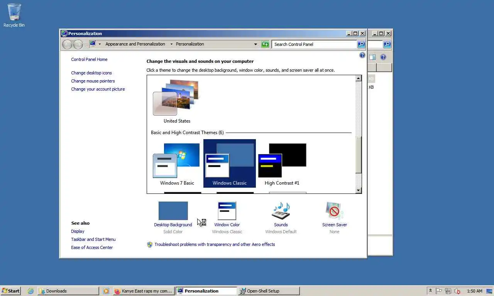494x296 pixels.
Task: Click the 1:50 AM system clock
Action: click(475, 291)
